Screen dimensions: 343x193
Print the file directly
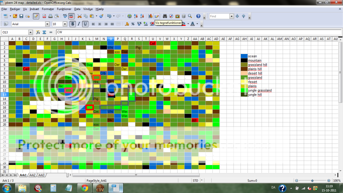point(51,16)
